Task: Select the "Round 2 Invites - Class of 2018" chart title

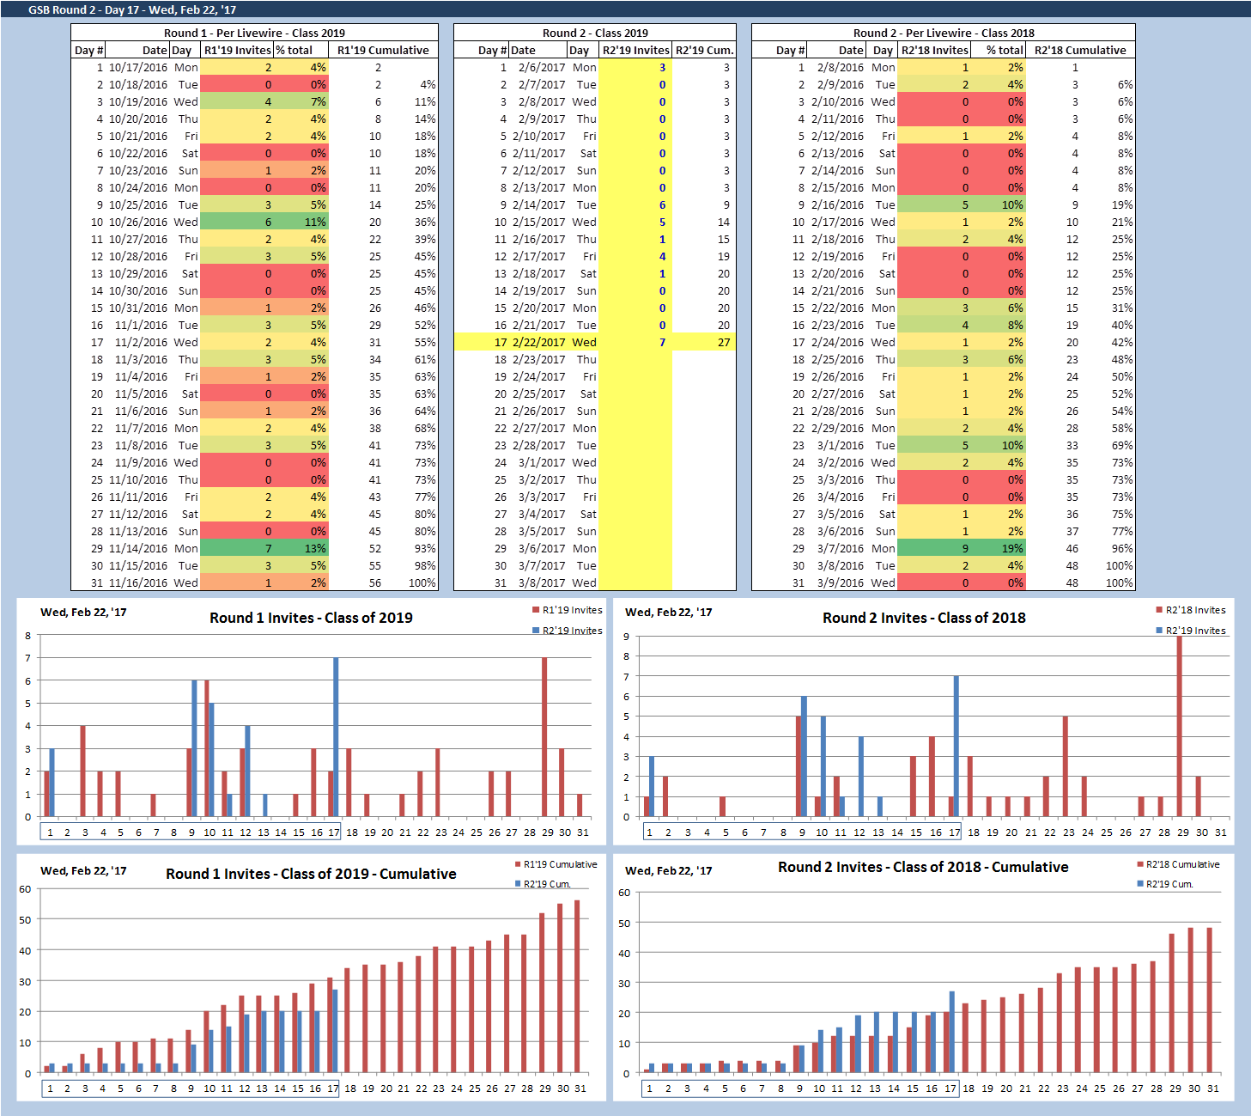Action: tap(924, 618)
